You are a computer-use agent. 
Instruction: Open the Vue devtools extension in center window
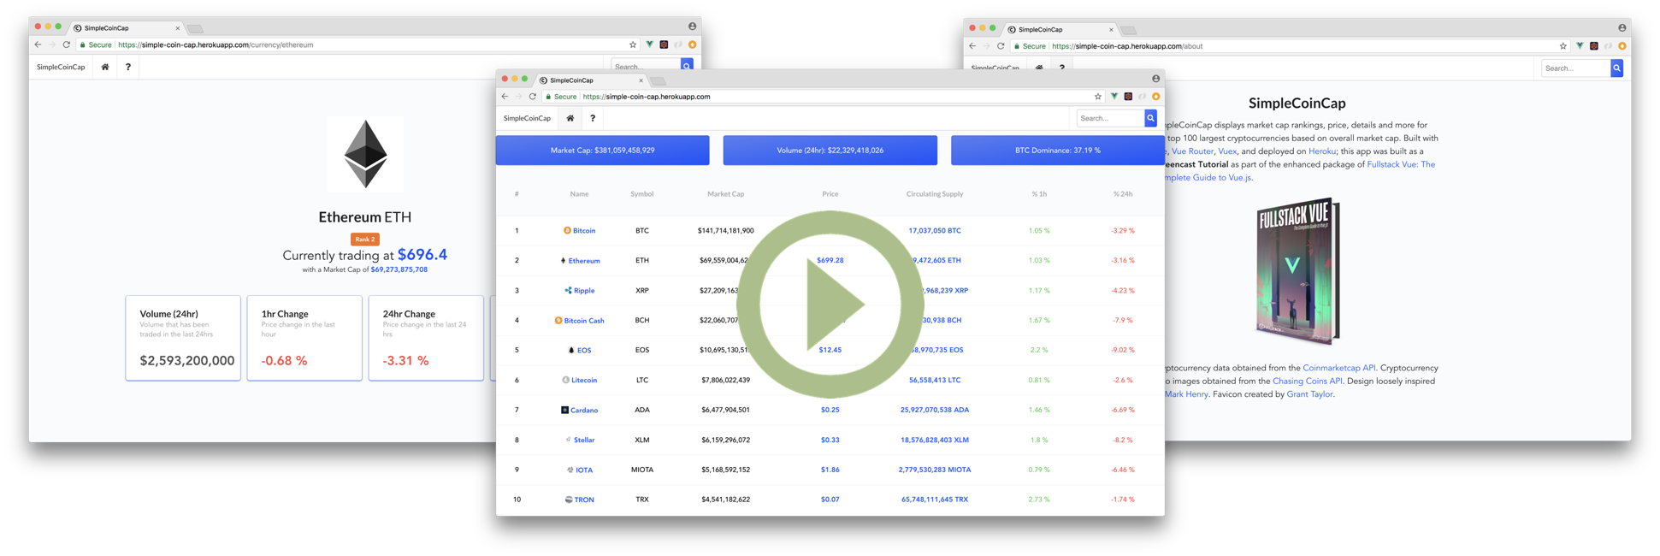coord(1114,97)
